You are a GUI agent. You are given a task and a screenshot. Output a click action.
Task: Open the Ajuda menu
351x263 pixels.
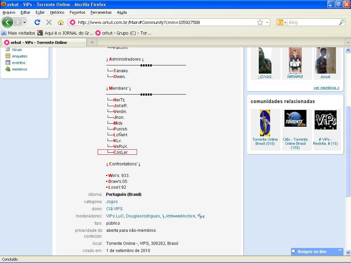point(122,12)
